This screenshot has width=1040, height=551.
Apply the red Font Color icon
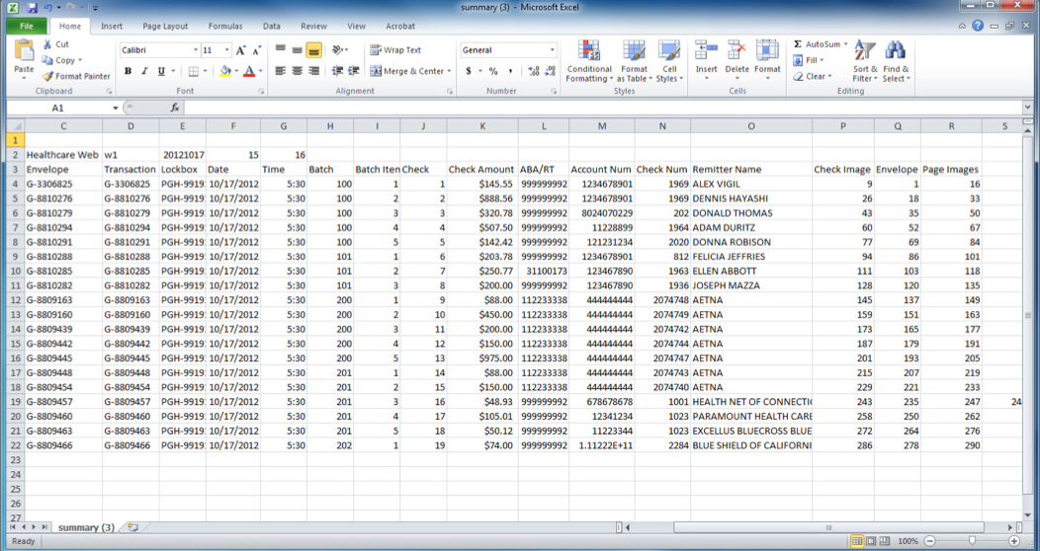click(x=249, y=71)
